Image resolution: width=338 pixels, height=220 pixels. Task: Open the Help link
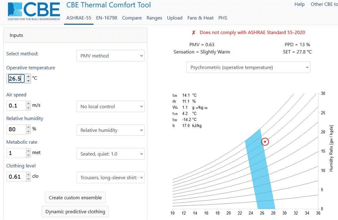[299, 4]
